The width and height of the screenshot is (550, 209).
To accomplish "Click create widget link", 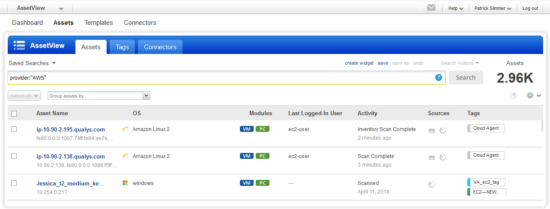I will [359, 63].
